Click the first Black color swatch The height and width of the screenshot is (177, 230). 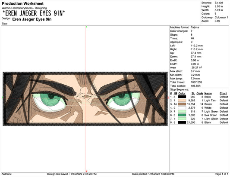[x=182, y=97]
